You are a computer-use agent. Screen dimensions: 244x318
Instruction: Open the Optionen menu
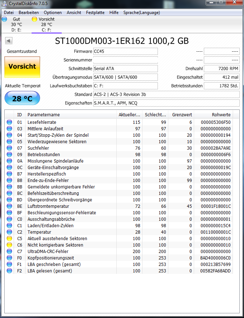53,13
